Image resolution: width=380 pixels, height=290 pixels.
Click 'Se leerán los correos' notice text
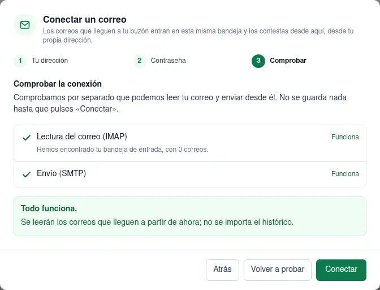157,222
